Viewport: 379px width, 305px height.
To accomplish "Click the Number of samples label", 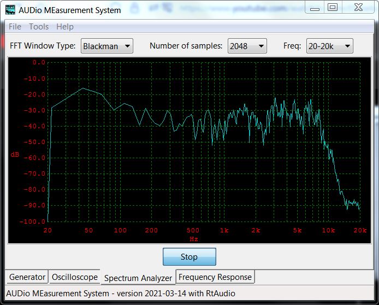I will coord(186,46).
